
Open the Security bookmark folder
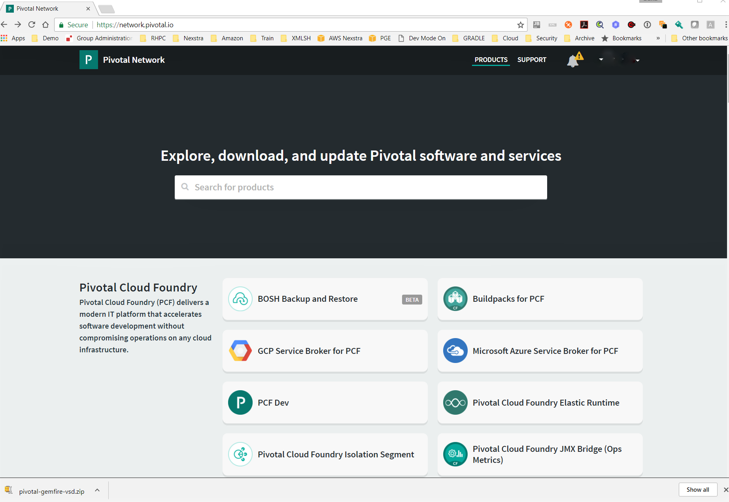[x=541, y=38]
